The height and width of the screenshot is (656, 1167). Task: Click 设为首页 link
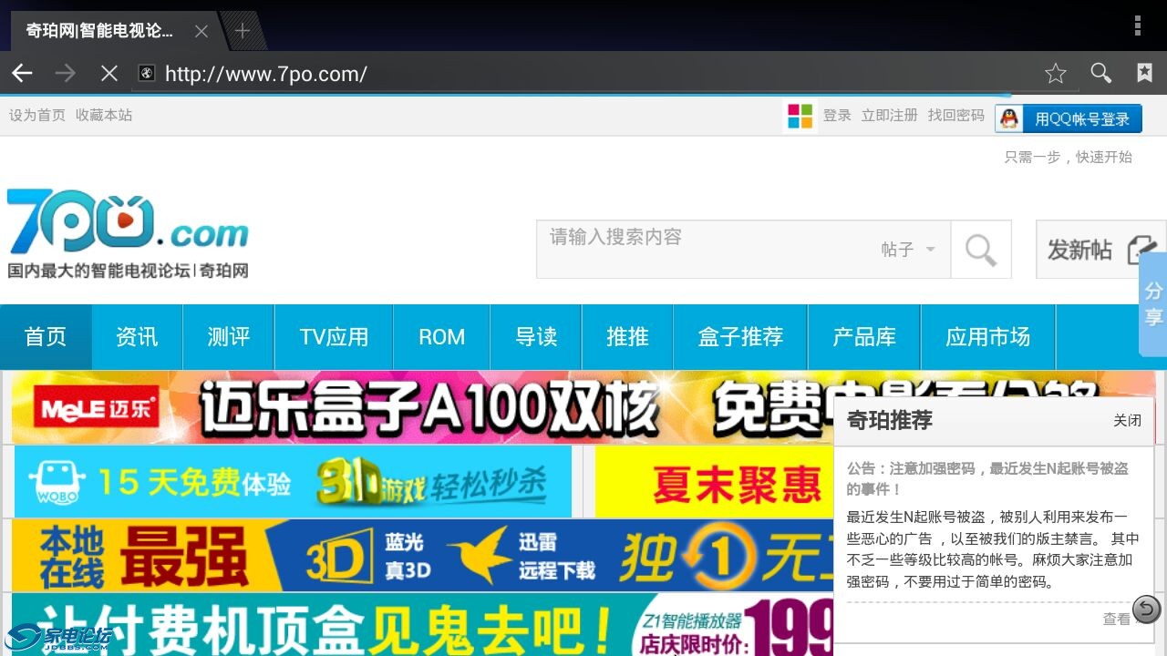(37, 115)
